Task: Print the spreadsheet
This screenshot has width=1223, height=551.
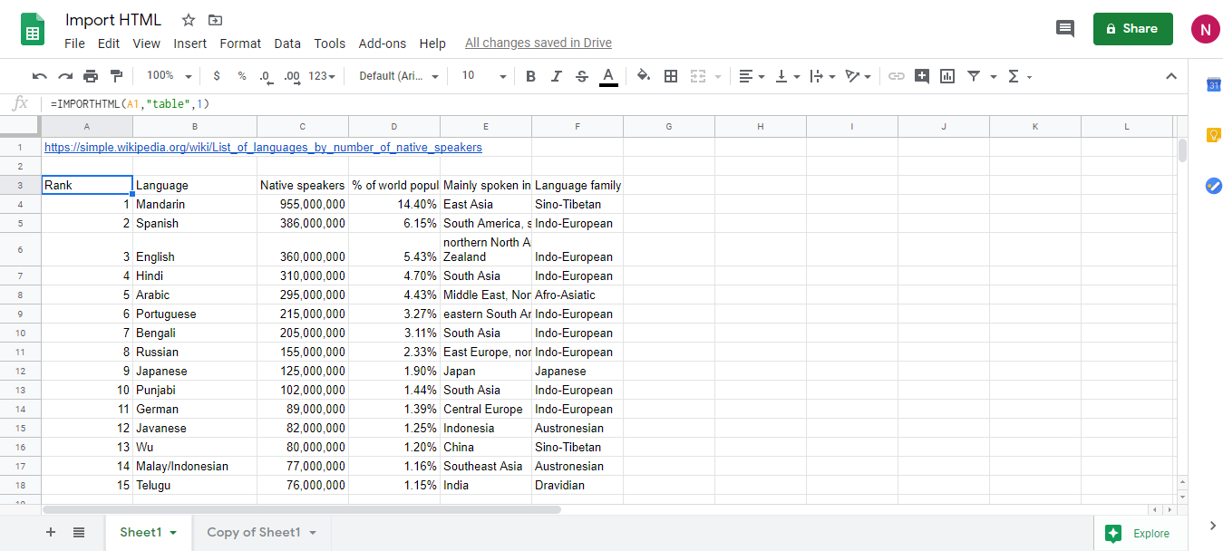Action: tap(91, 76)
